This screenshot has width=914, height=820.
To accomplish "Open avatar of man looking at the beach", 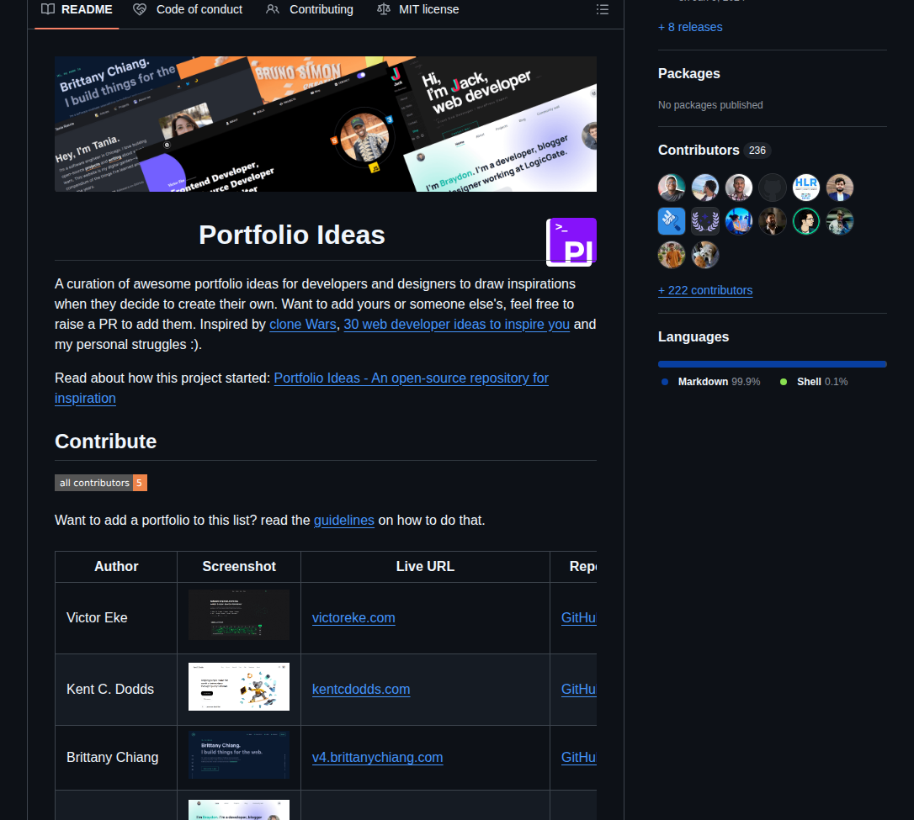I will (705, 188).
